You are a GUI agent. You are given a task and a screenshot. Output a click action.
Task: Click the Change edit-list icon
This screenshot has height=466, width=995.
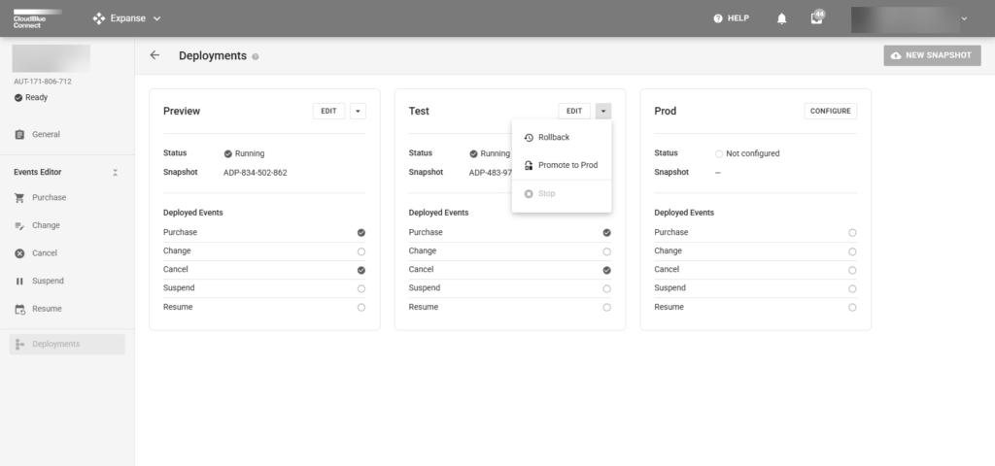click(x=19, y=225)
